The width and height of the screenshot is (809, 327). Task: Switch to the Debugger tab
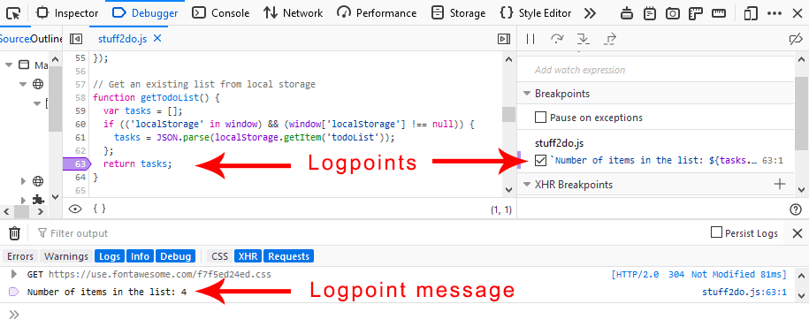[x=145, y=13]
